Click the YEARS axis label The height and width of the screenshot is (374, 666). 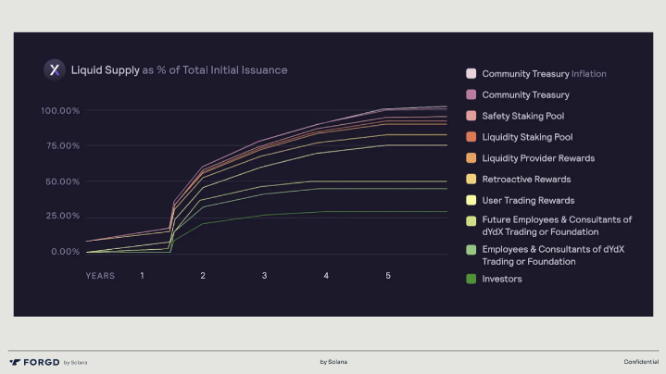100,276
